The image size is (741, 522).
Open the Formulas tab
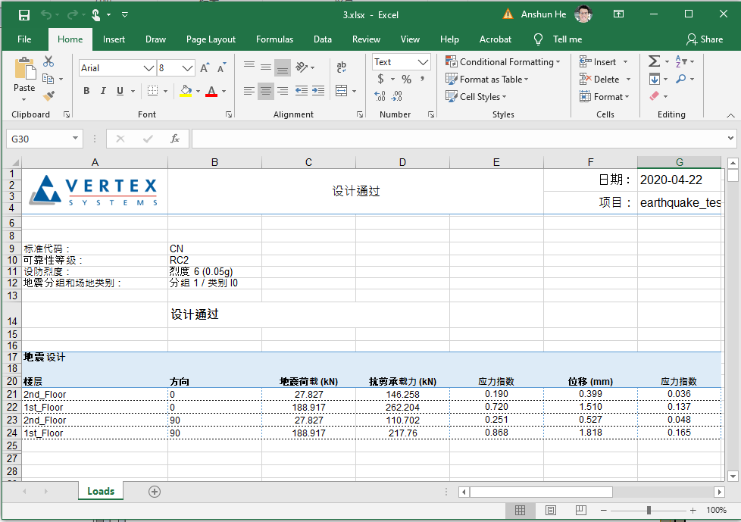274,39
